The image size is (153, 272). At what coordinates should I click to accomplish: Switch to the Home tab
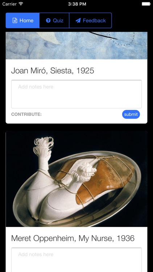[23, 20]
